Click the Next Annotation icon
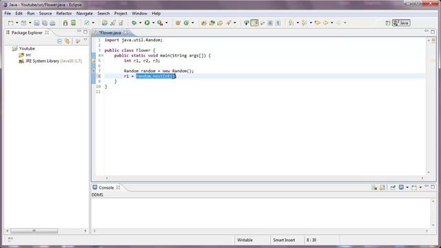The height and width of the screenshot is (248, 441). pyautogui.click(x=291, y=23)
